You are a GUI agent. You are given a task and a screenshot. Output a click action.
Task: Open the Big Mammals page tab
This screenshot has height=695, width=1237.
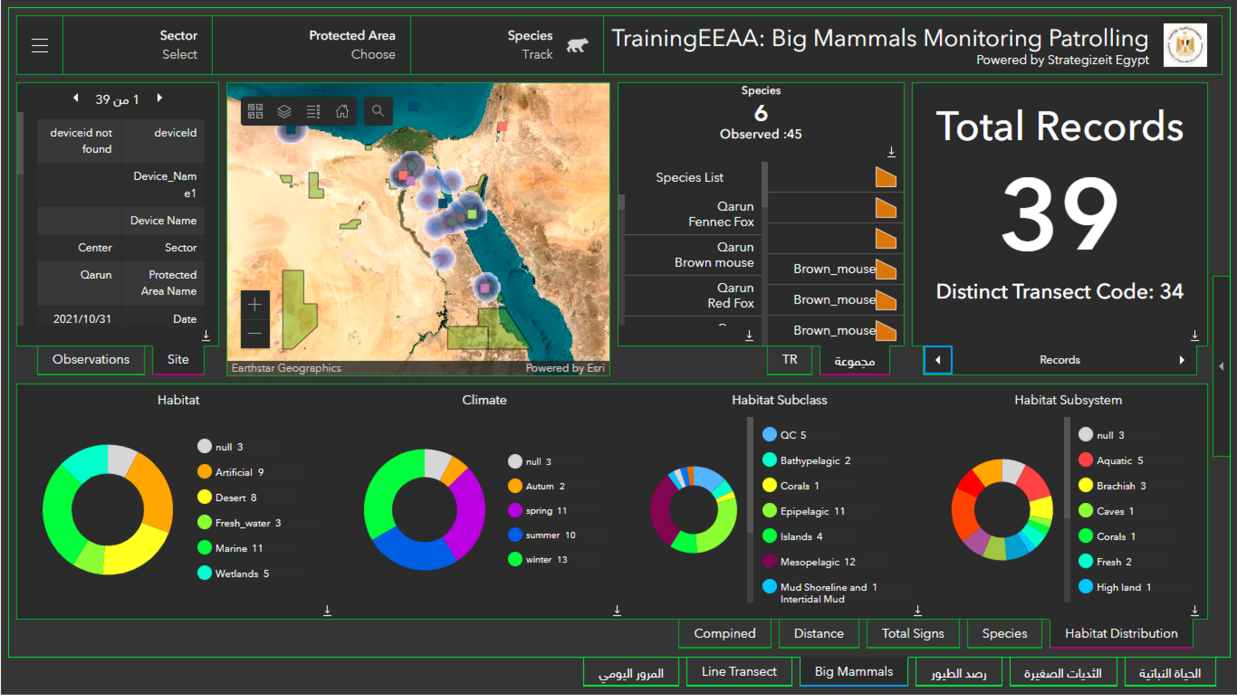853,672
